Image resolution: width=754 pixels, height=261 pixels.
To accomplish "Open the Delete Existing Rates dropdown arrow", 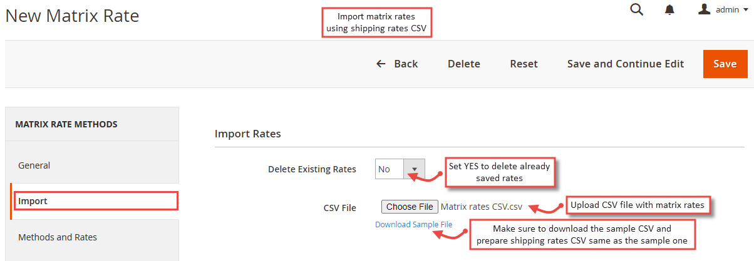I will click(x=414, y=169).
